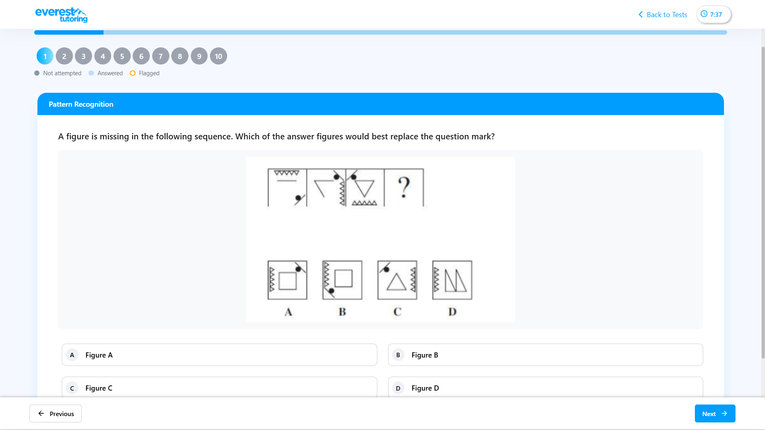The height and width of the screenshot is (430, 765).
Task: Open the Back to Tests link
Action: 667,15
